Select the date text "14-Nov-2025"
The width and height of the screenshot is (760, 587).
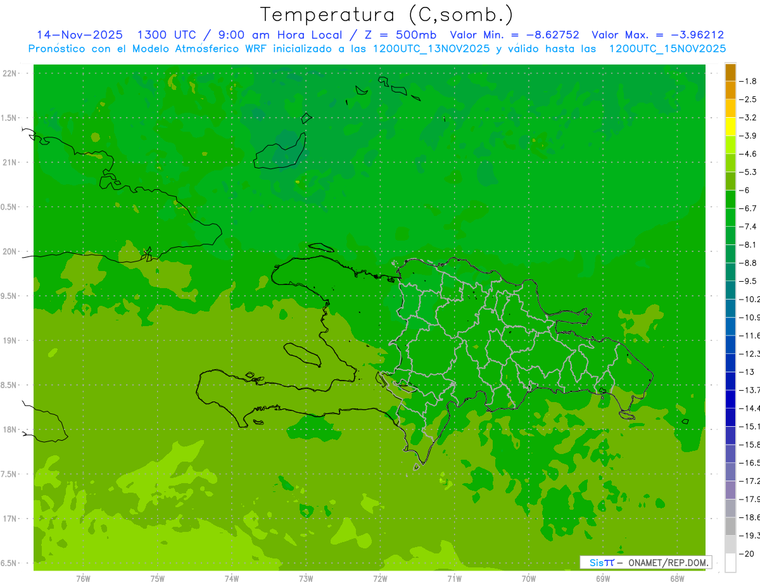[x=80, y=35]
